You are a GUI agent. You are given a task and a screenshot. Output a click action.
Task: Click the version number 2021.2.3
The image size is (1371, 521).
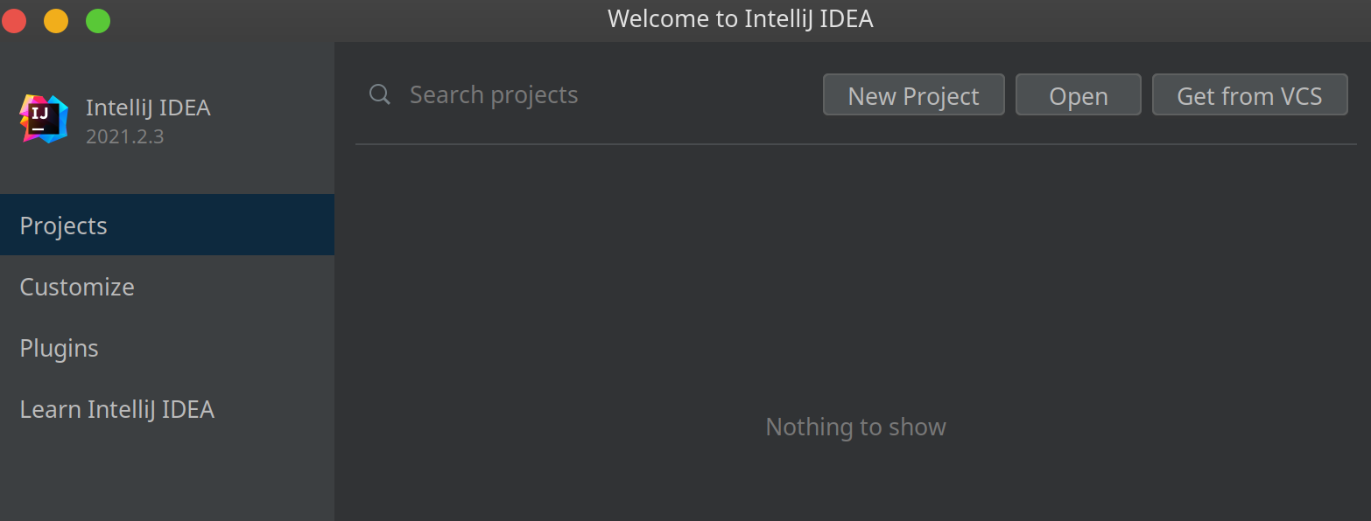124,136
